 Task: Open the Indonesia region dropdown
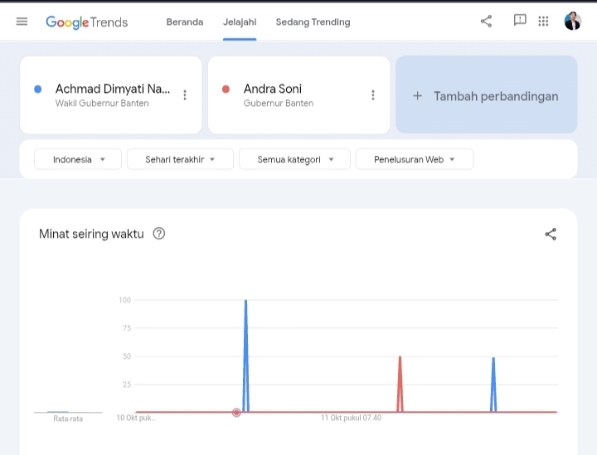(x=78, y=159)
